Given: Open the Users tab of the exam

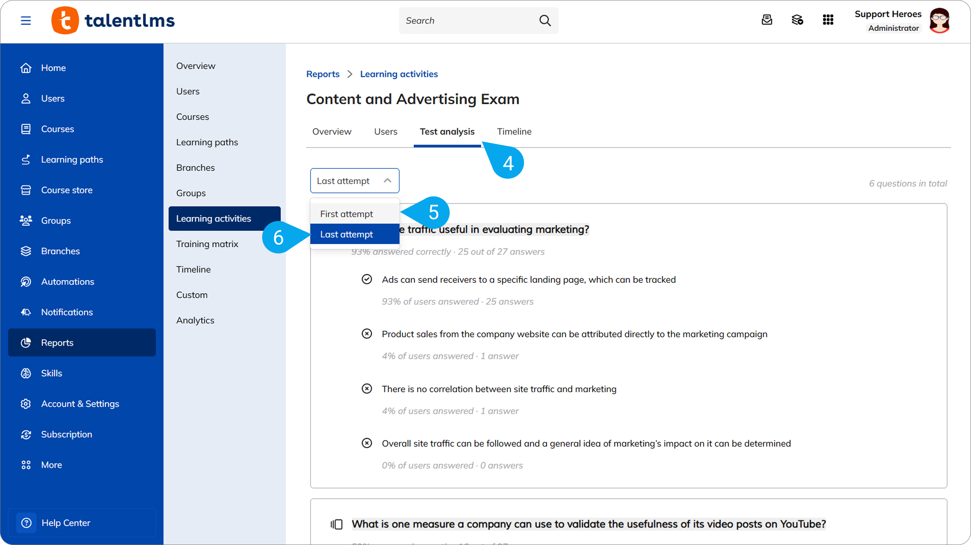Looking at the screenshot, I should point(386,131).
